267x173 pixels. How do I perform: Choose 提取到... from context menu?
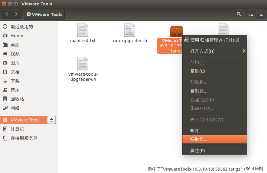click(215, 139)
